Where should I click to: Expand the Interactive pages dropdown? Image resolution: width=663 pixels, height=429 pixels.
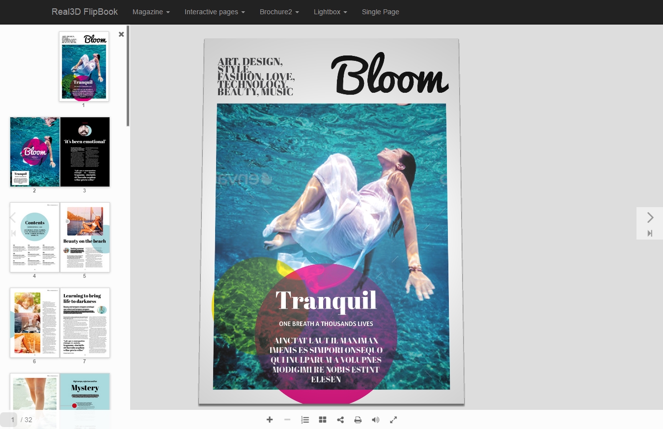(x=215, y=12)
